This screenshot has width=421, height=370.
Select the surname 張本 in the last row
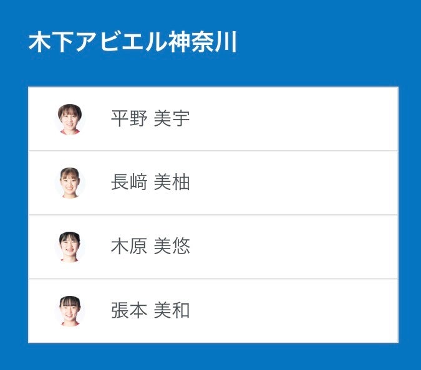pyautogui.click(x=129, y=311)
